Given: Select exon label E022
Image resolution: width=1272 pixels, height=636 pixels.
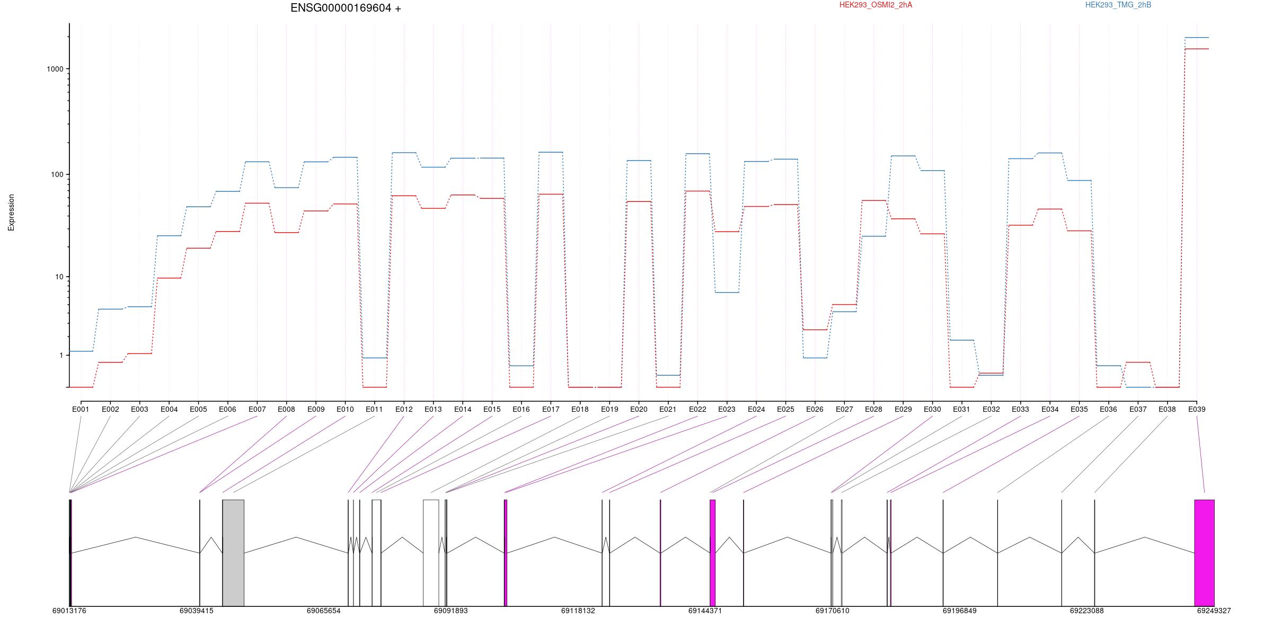Looking at the screenshot, I should [697, 409].
